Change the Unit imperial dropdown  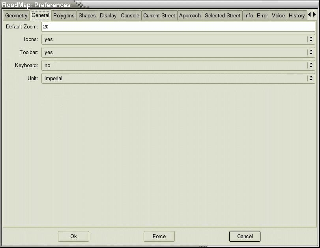(x=178, y=79)
